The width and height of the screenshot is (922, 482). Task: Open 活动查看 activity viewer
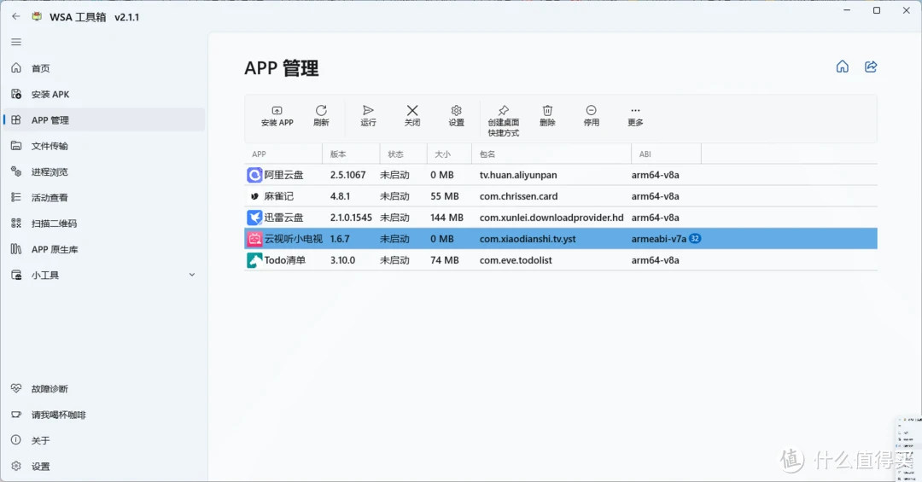pyautogui.click(x=104, y=198)
